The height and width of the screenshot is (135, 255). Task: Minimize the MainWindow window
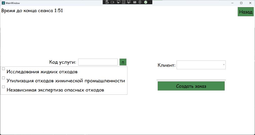click(x=232, y=3)
